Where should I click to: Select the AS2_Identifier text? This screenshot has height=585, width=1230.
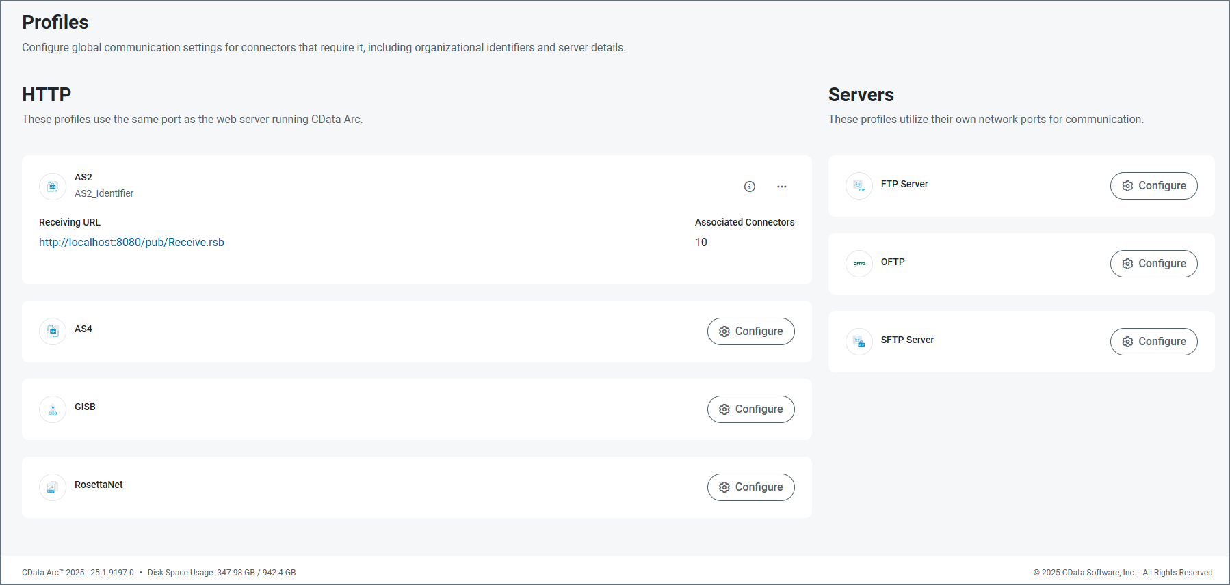[104, 193]
